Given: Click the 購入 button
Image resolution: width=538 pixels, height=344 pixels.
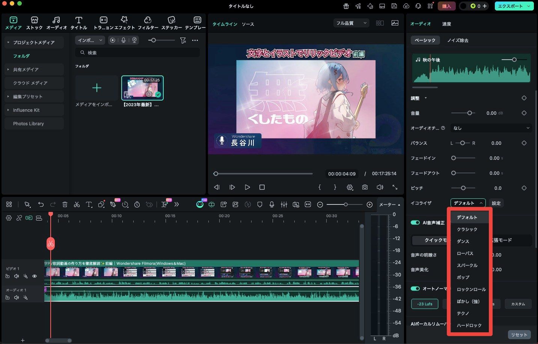Looking at the screenshot, I should coord(446,6).
